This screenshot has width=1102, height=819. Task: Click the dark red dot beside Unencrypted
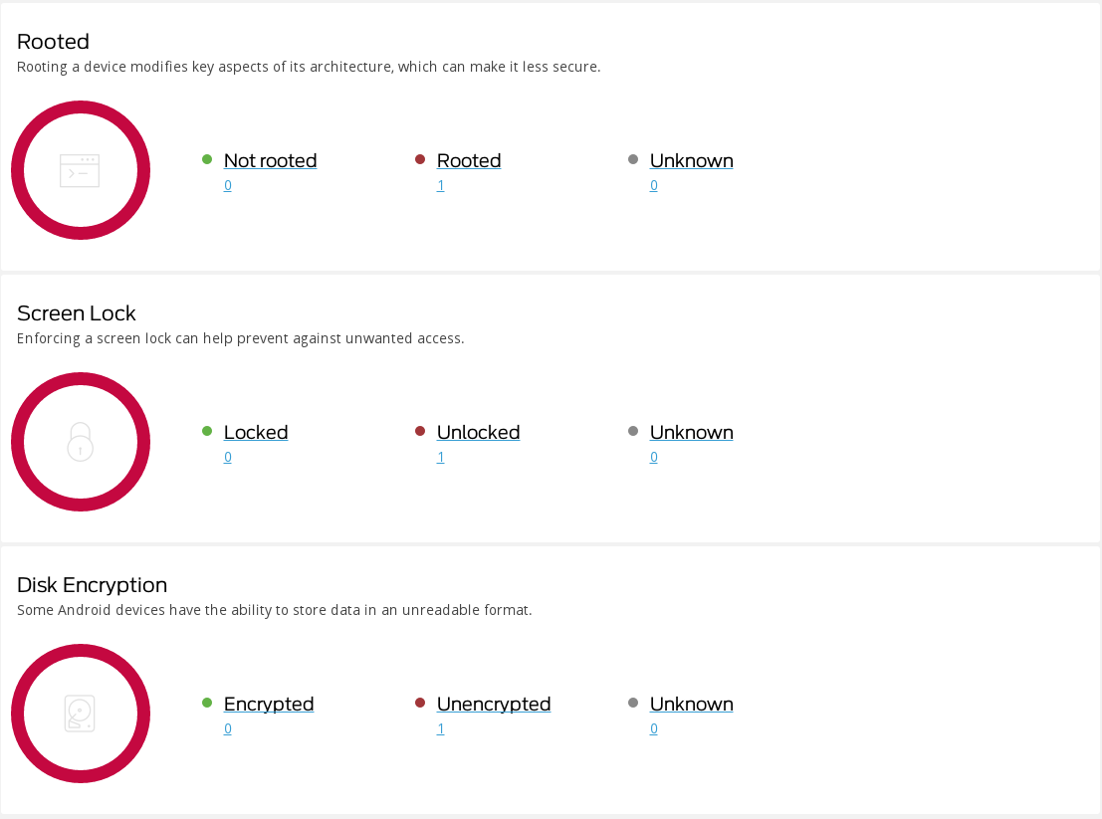420,703
